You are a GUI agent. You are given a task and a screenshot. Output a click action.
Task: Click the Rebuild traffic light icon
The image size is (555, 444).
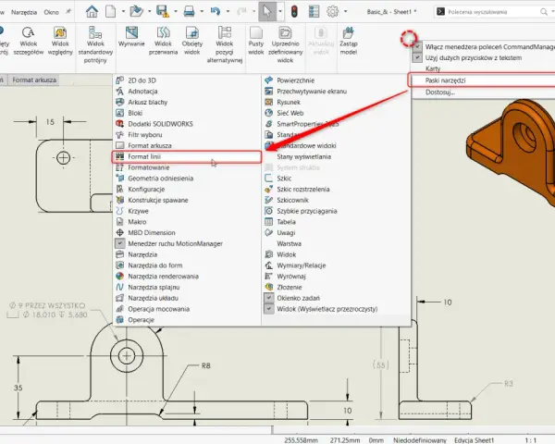294,11
